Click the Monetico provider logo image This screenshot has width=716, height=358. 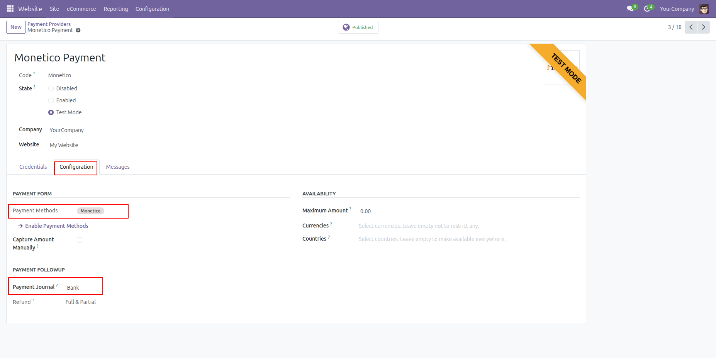click(562, 68)
